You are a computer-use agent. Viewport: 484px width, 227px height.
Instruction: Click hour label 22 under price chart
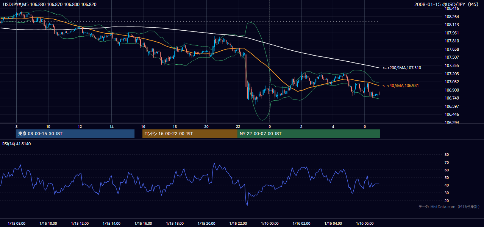pyautogui.click(x=238, y=126)
